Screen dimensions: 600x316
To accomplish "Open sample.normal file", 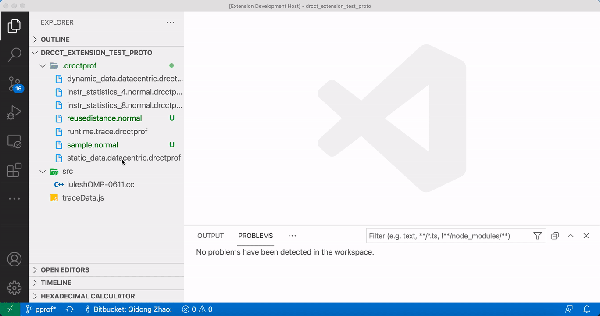I will [93, 145].
